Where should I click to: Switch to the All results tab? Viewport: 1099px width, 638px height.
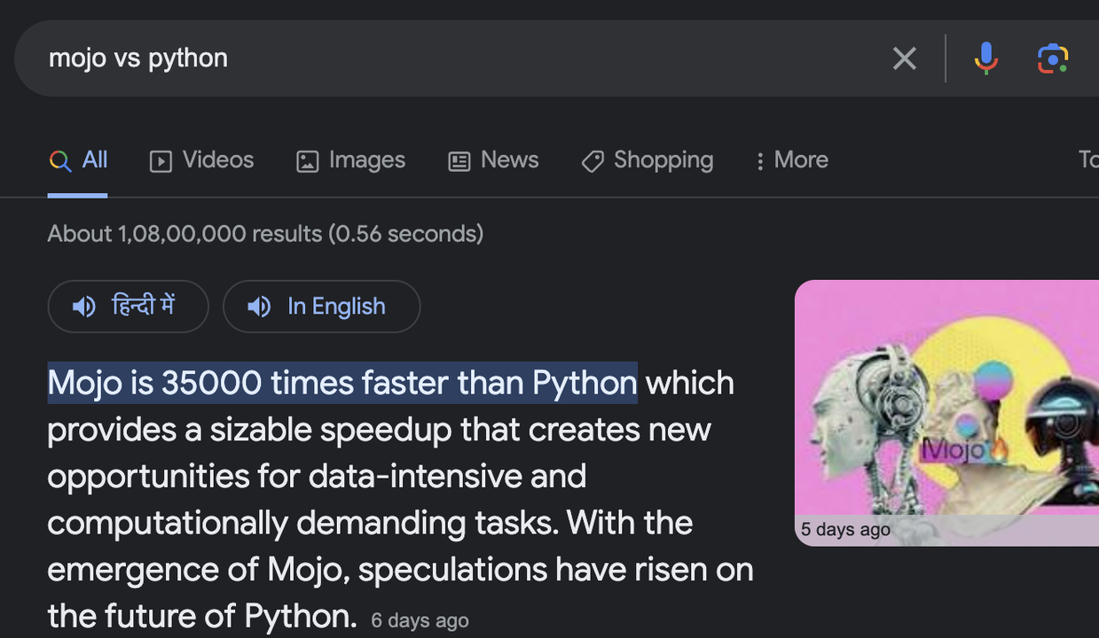95,159
